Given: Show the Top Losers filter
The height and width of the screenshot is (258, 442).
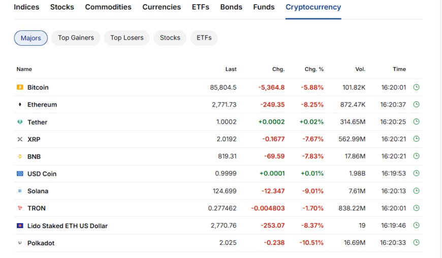Looking at the screenshot, I should pyautogui.click(x=127, y=38).
